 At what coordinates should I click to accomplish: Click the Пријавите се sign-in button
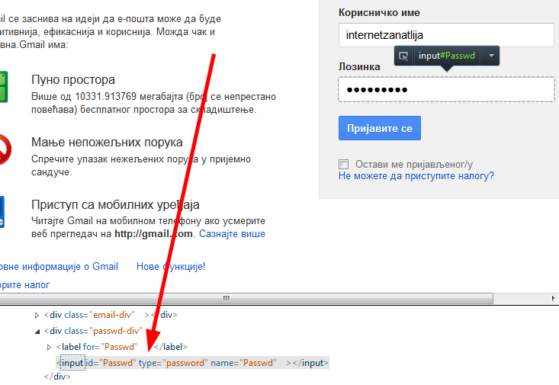click(x=380, y=128)
